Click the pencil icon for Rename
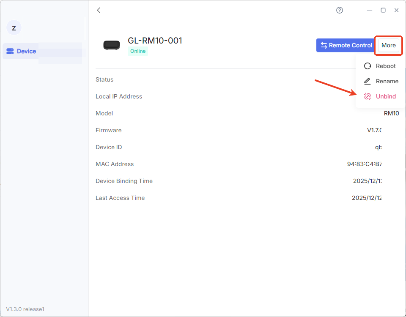 pos(368,81)
